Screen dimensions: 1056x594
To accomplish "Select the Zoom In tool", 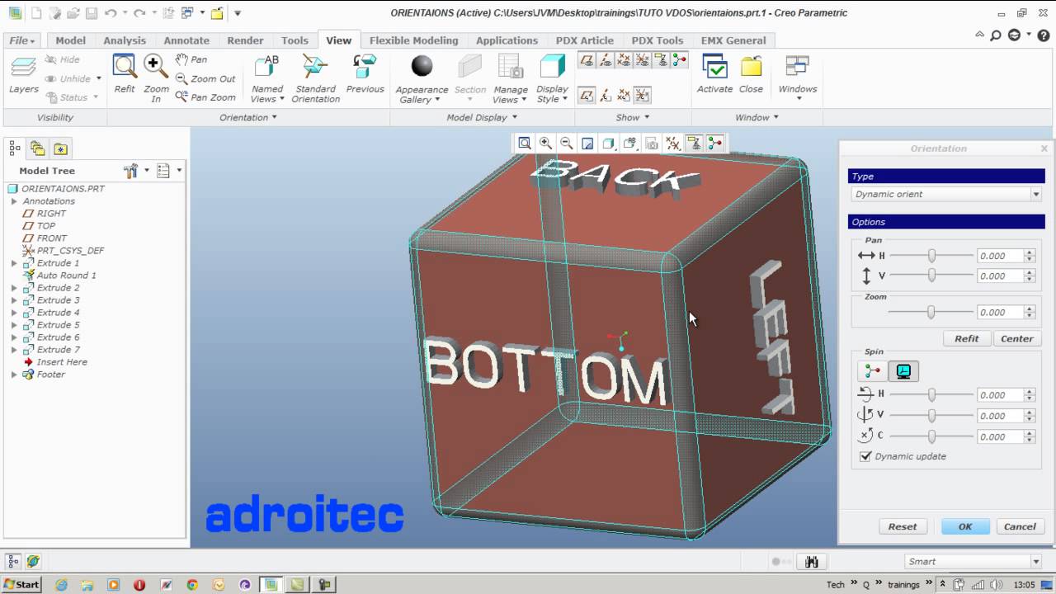I will [x=156, y=78].
